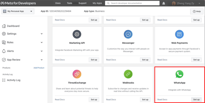Set up the WhatsApp product
The image size is (205, 103).
(x=196, y=99)
